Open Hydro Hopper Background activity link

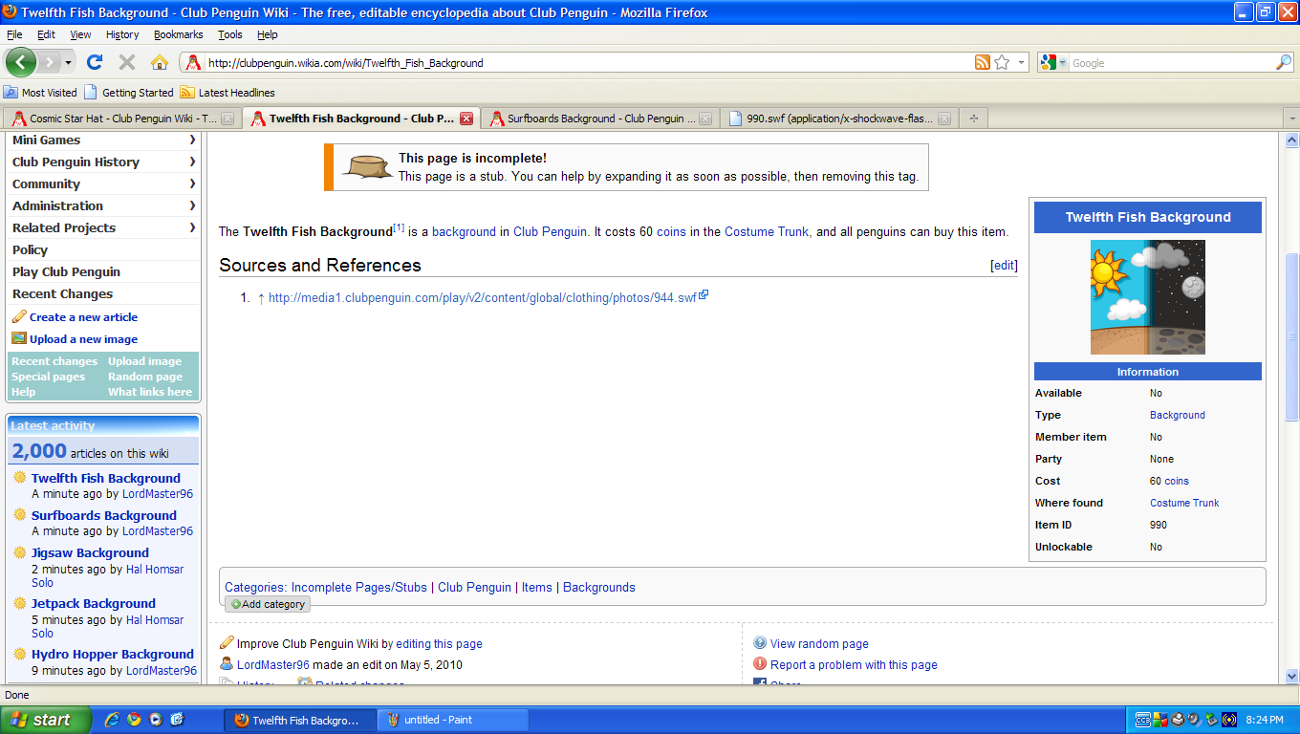coord(113,654)
